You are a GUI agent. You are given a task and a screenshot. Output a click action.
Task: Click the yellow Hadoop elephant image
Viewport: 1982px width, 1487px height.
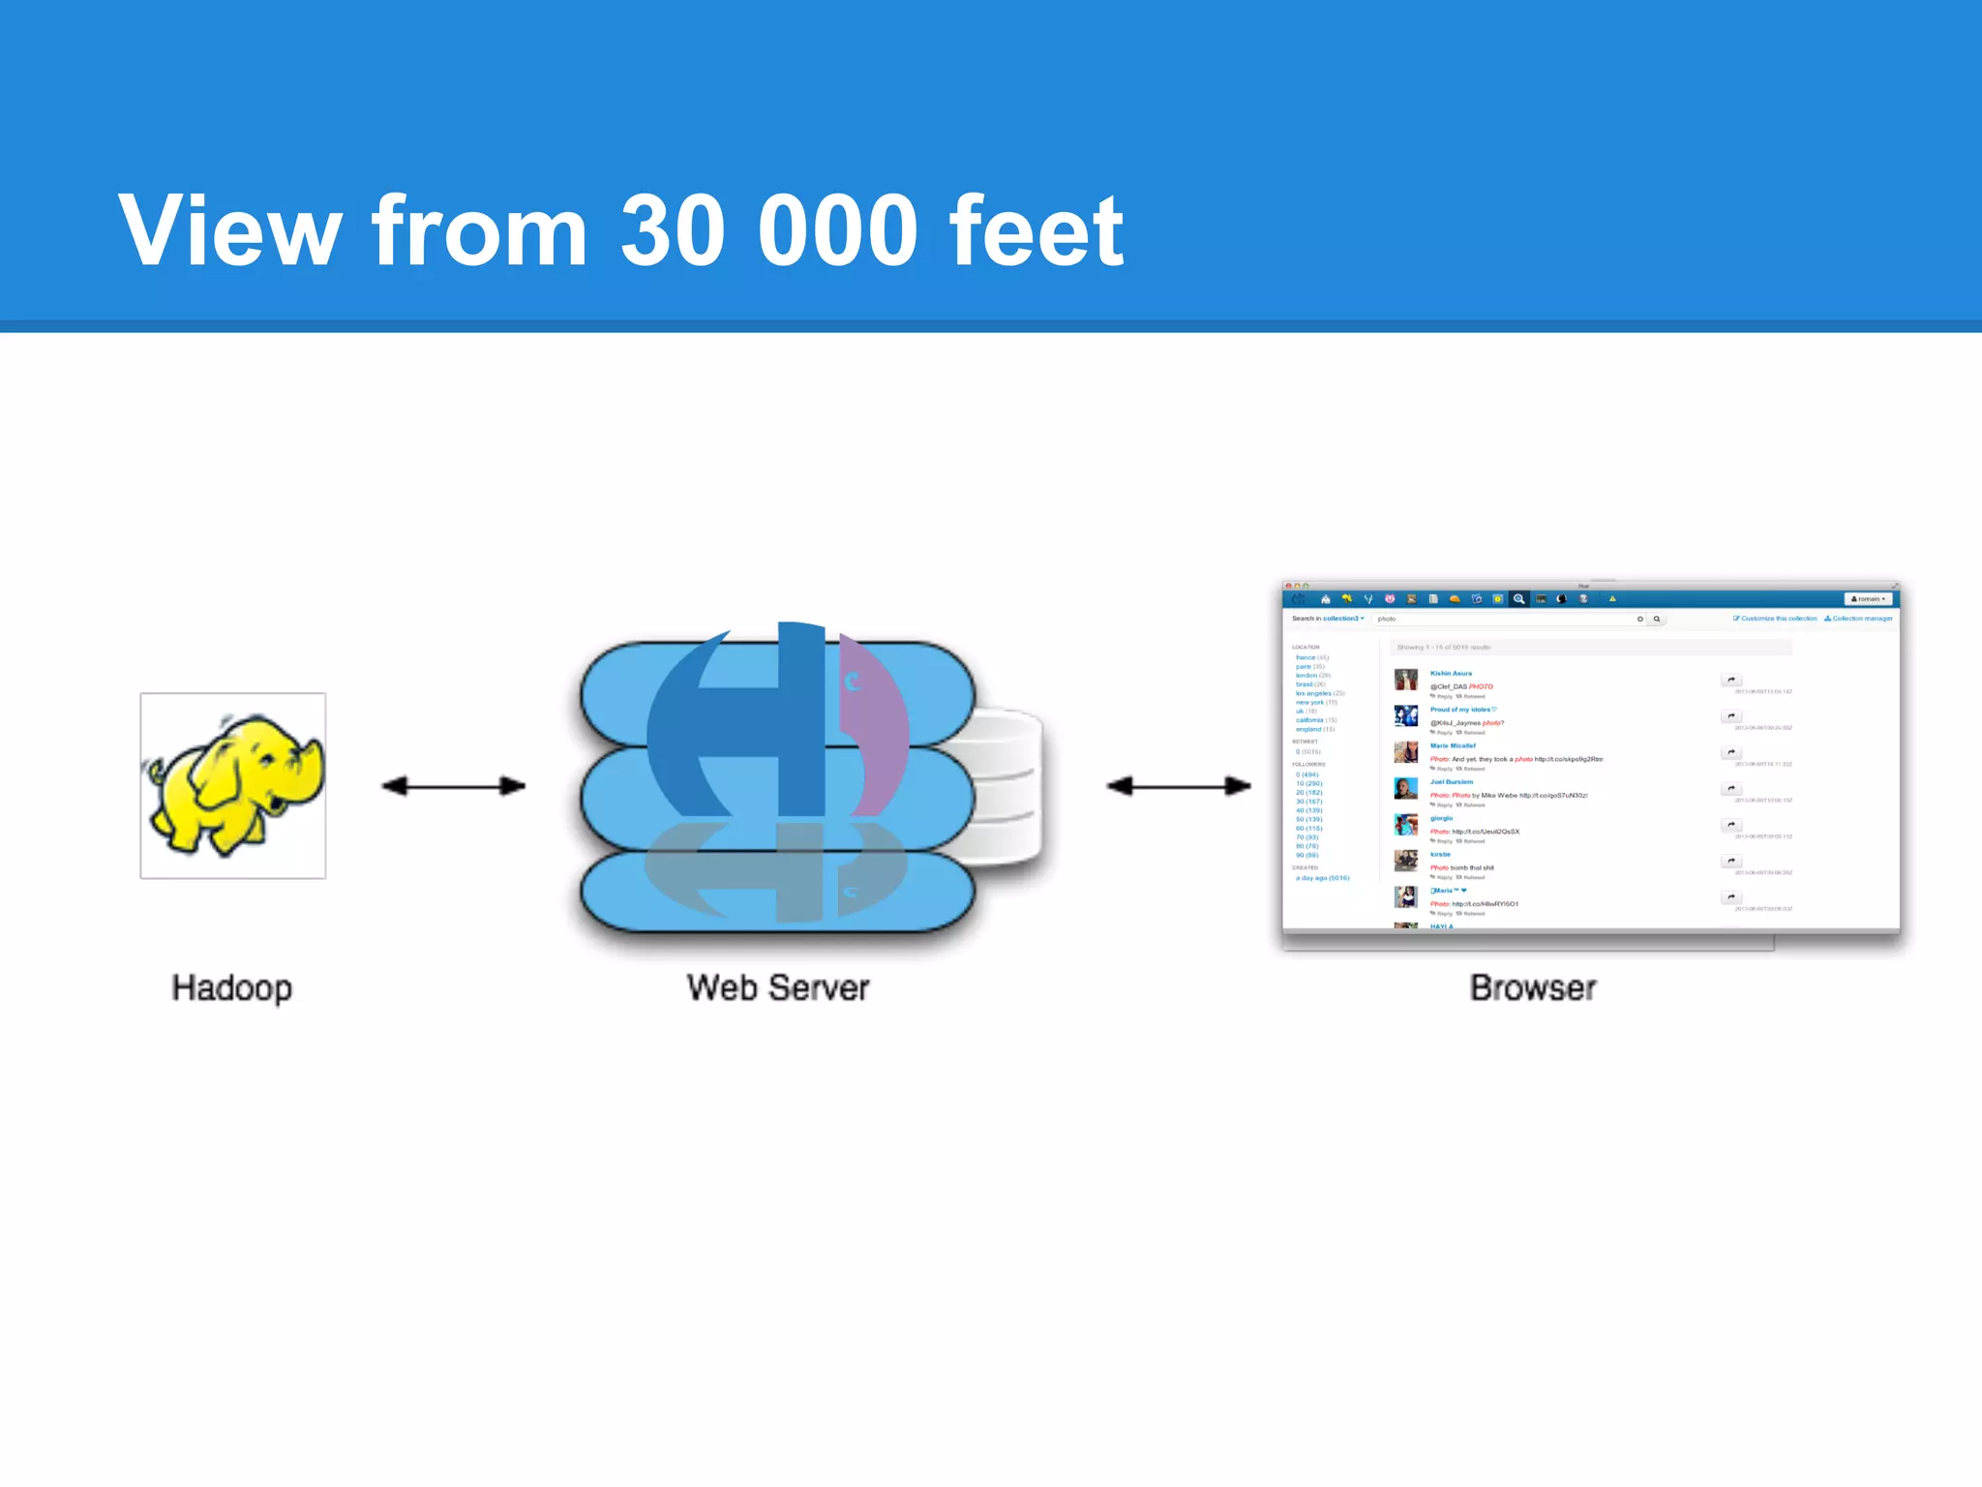tap(233, 786)
